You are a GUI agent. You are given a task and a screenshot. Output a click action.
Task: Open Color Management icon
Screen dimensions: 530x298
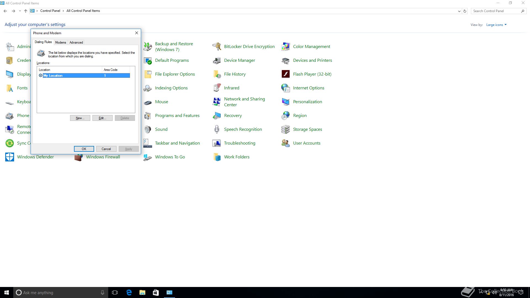pyautogui.click(x=286, y=47)
